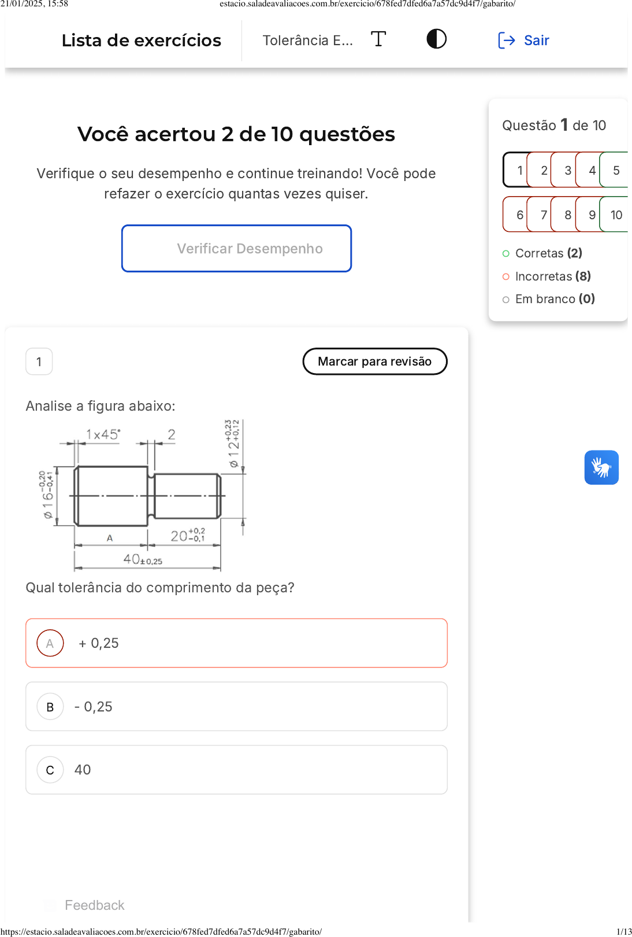Click the Verificar Desempenho button

pyautogui.click(x=236, y=249)
